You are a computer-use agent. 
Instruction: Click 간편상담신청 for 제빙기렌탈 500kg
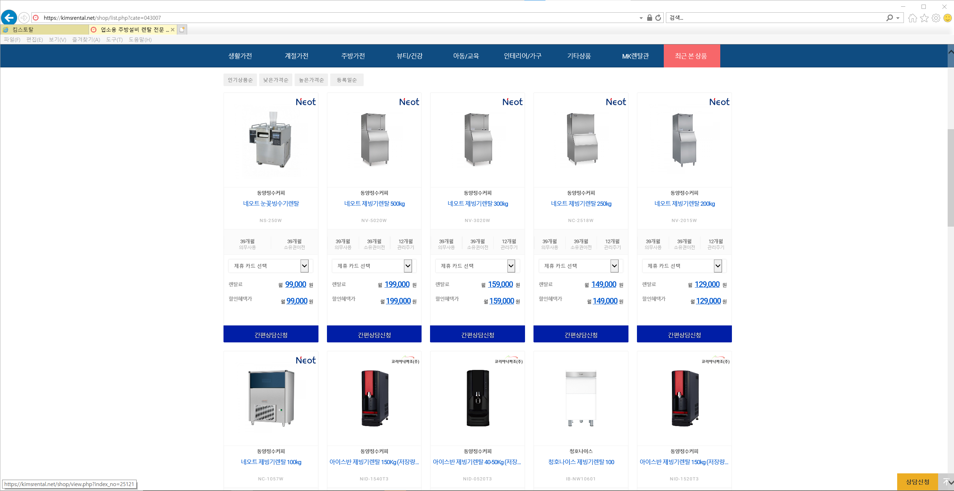click(374, 334)
